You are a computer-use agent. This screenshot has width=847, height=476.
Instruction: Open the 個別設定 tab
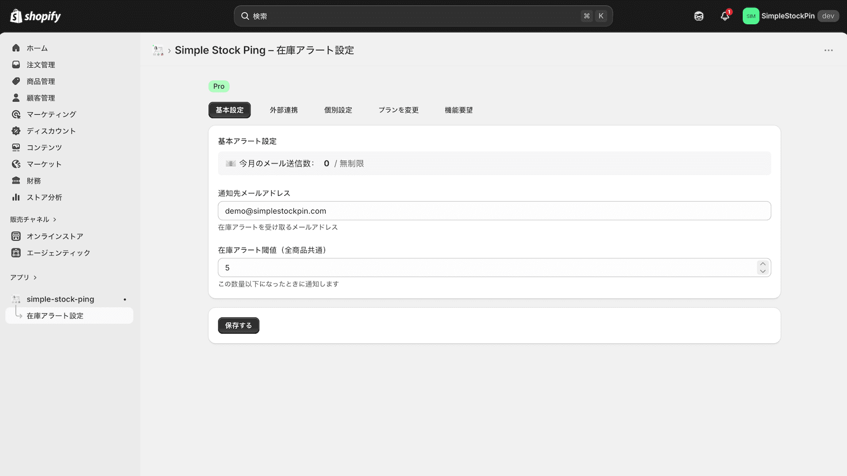click(338, 110)
